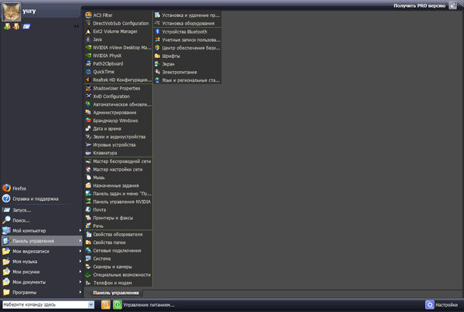464x312 pixels.
Task: Open Свойства обозревателя entry
Action: pyautogui.click(x=118, y=234)
